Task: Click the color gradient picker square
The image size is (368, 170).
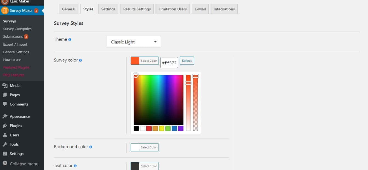Action: [x=159, y=100]
